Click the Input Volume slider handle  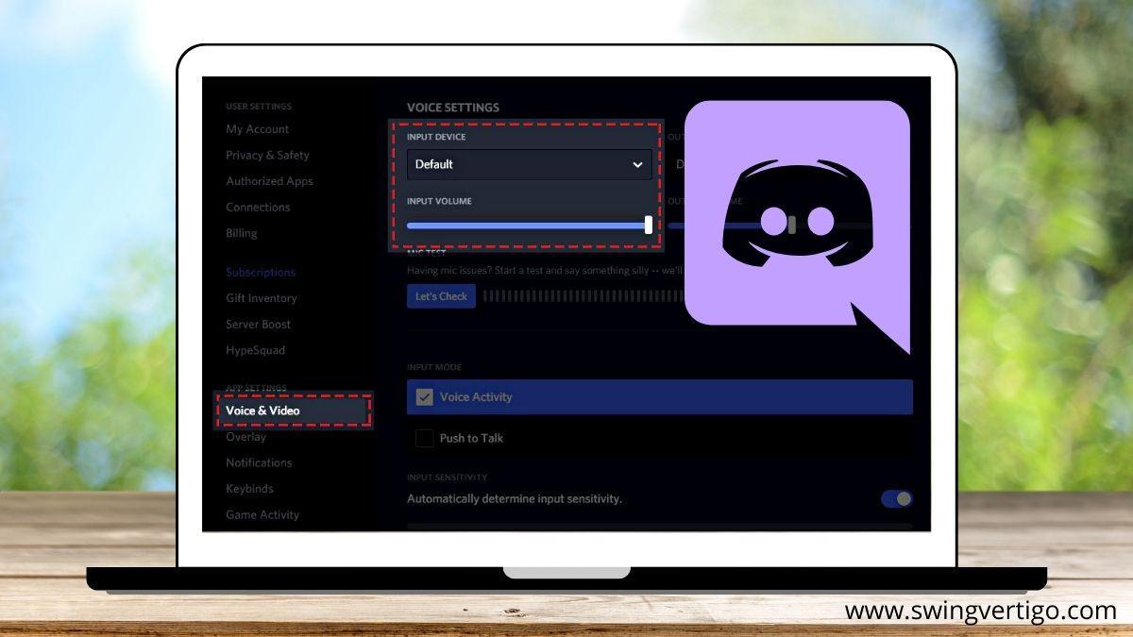click(649, 225)
